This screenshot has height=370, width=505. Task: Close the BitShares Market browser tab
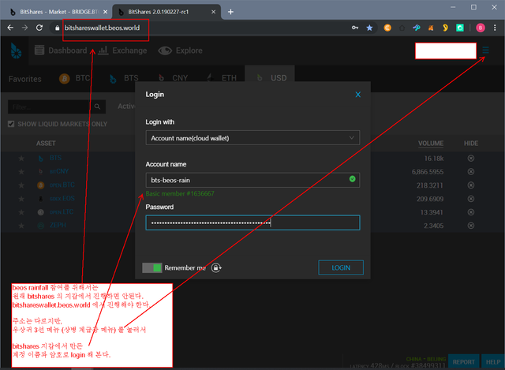(105, 12)
